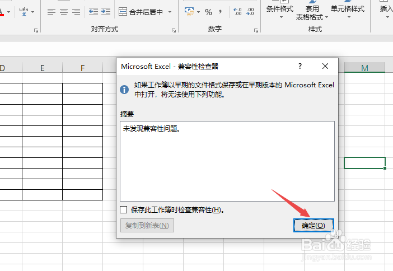The image size is (393, 271).
Task: Select column F header
Action: (83, 68)
